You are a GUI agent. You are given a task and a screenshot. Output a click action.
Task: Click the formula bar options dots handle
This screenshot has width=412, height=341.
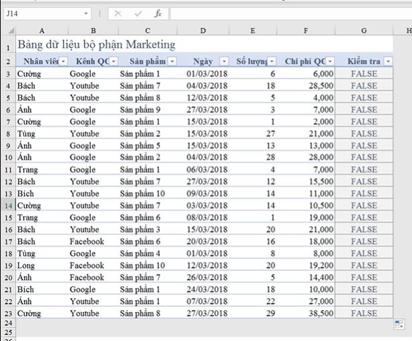pos(99,13)
